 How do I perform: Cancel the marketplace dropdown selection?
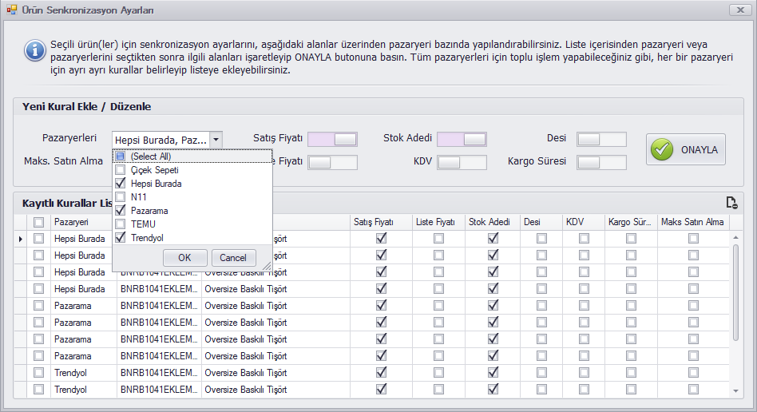[x=233, y=258]
